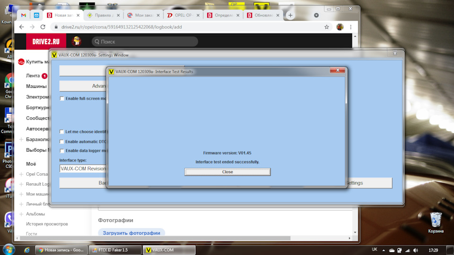Click the Advanced button in Settings Window

tap(83, 86)
